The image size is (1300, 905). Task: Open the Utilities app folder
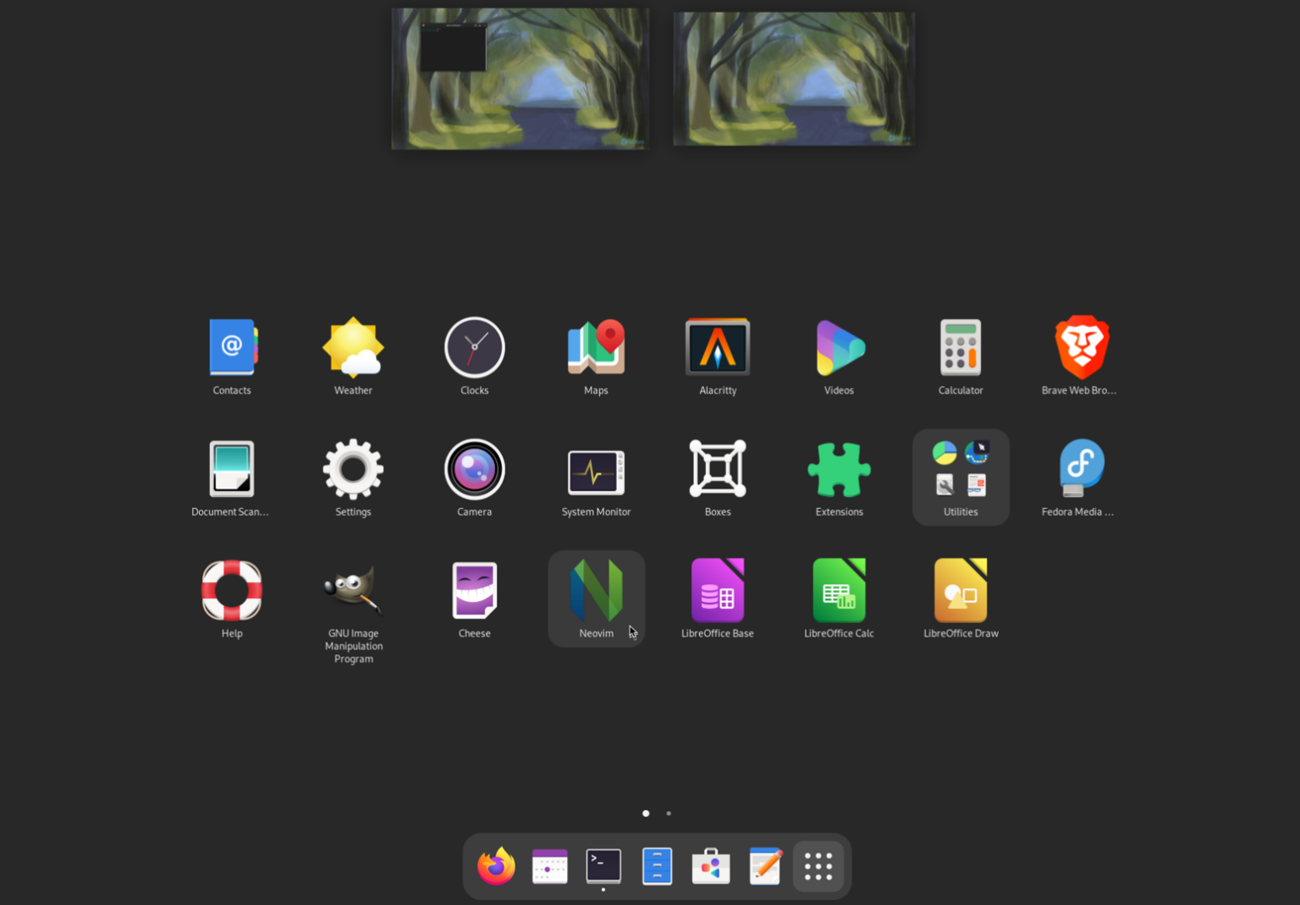point(961,468)
